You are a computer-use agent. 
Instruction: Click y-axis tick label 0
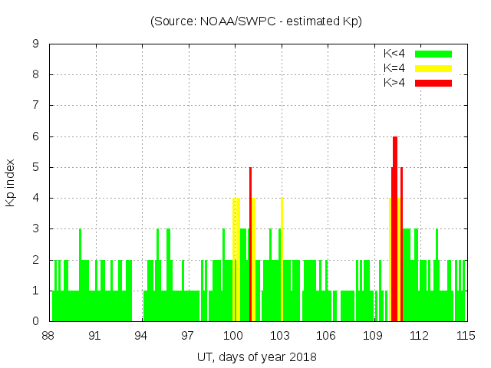click(x=36, y=321)
